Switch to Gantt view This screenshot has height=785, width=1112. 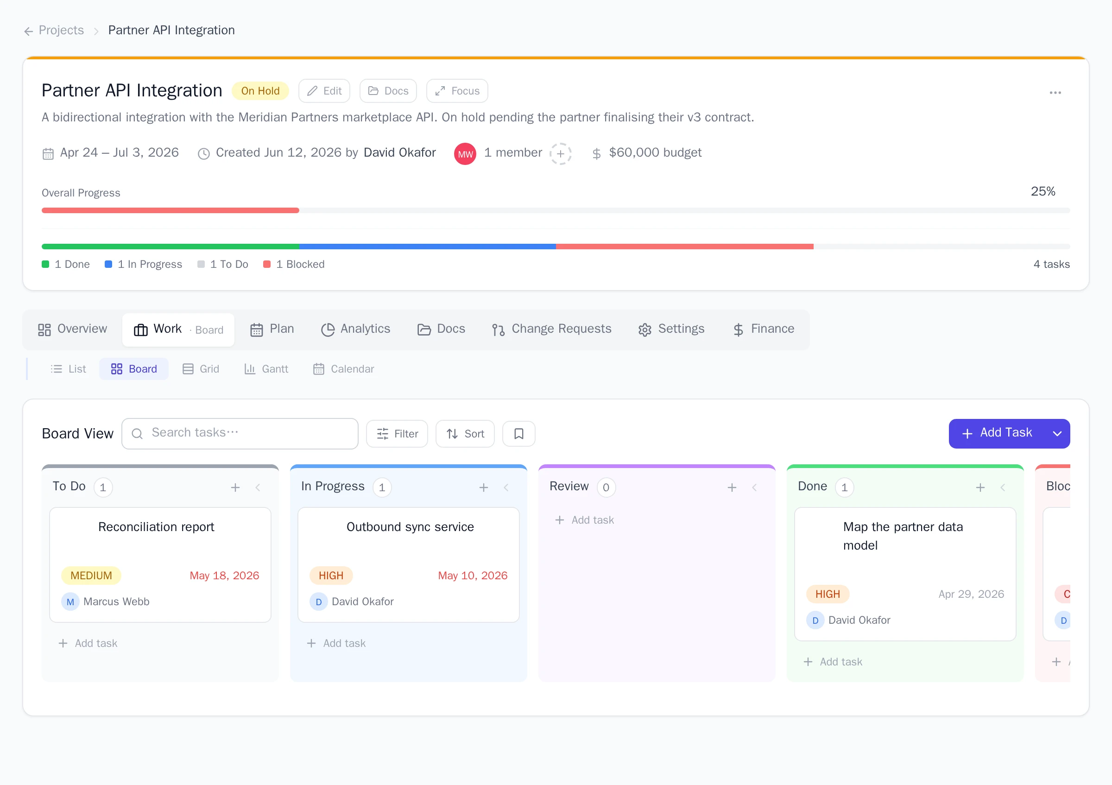pos(266,369)
